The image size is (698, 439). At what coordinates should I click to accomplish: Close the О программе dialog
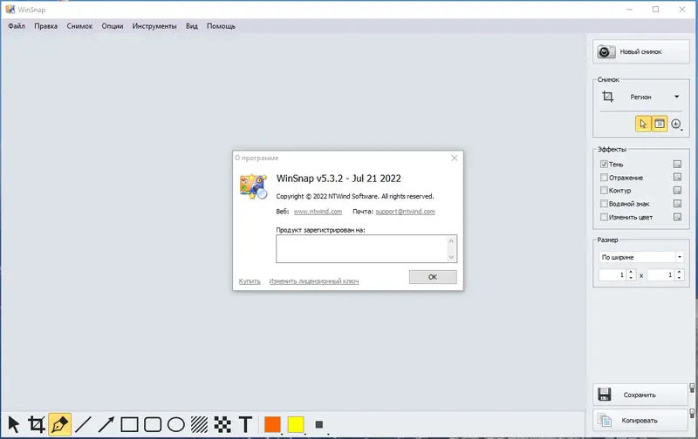(x=454, y=158)
